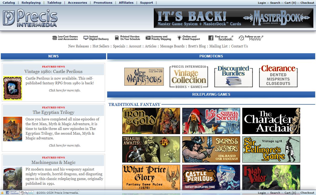316x195 pixels.
Task: Click more info under Castle Perilous news
Action: (x=65, y=90)
